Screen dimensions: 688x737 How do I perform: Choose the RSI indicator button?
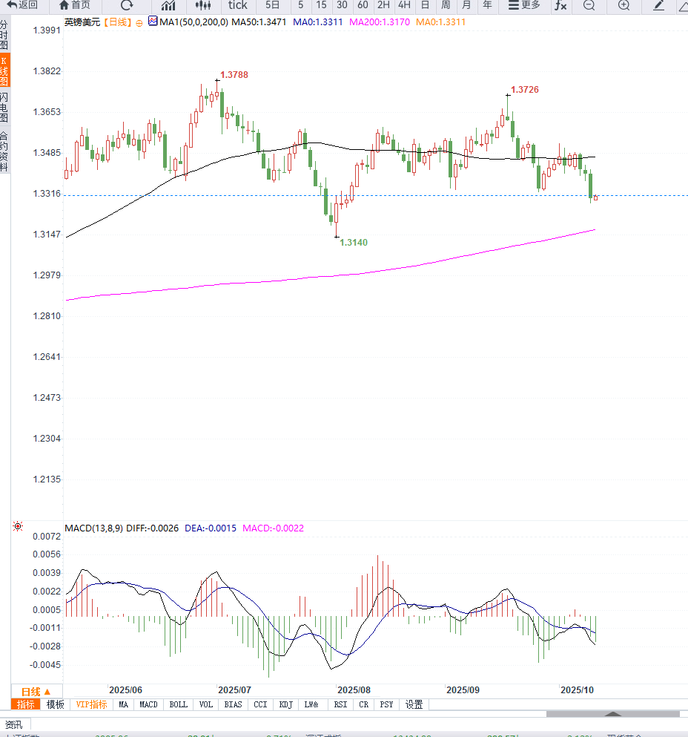click(340, 704)
